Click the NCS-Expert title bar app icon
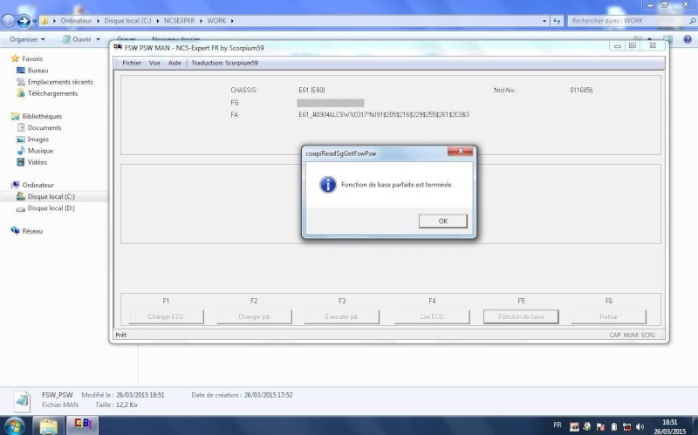698x435 pixels. pyautogui.click(x=118, y=47)
